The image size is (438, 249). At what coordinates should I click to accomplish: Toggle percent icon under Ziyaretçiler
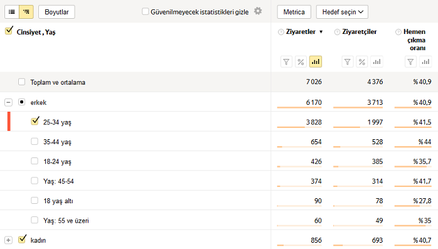(x=362, y=61)
